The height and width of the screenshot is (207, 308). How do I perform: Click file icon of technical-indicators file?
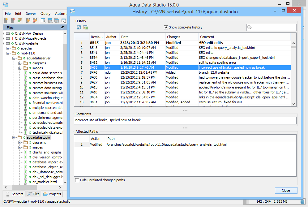point(26,132)
